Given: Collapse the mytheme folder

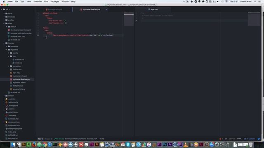Looking at the screenshot, I should tap(14, 50).
